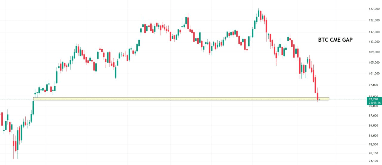Click the 76,100 price axis label
Screen dimensions: 382x165
coord(373,153)
